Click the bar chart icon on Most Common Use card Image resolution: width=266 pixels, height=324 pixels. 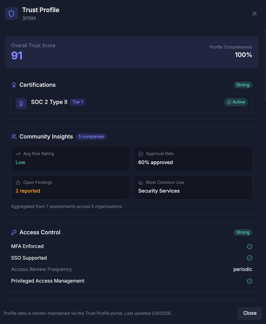pyautogui.click(x=141, y=182)
